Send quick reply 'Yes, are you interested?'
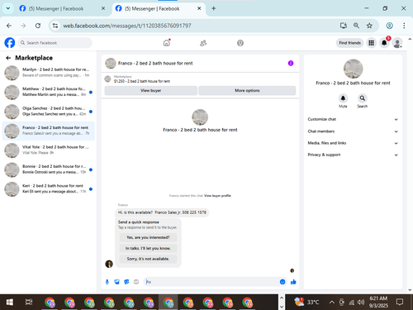 tap(148, 237)
